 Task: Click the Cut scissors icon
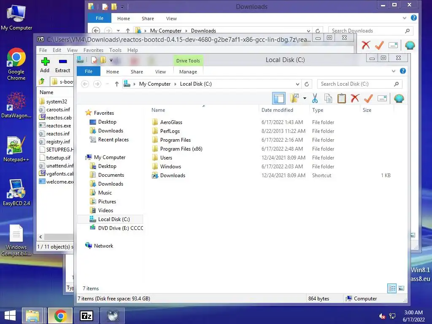tap(315, 98)
